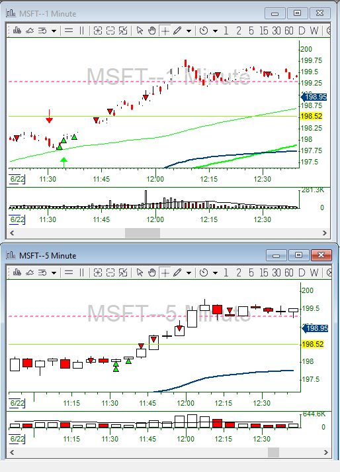Set 60-minute interval in 1 Minute window
Viewport: 340px width, 472px height.
click(289, 30)
